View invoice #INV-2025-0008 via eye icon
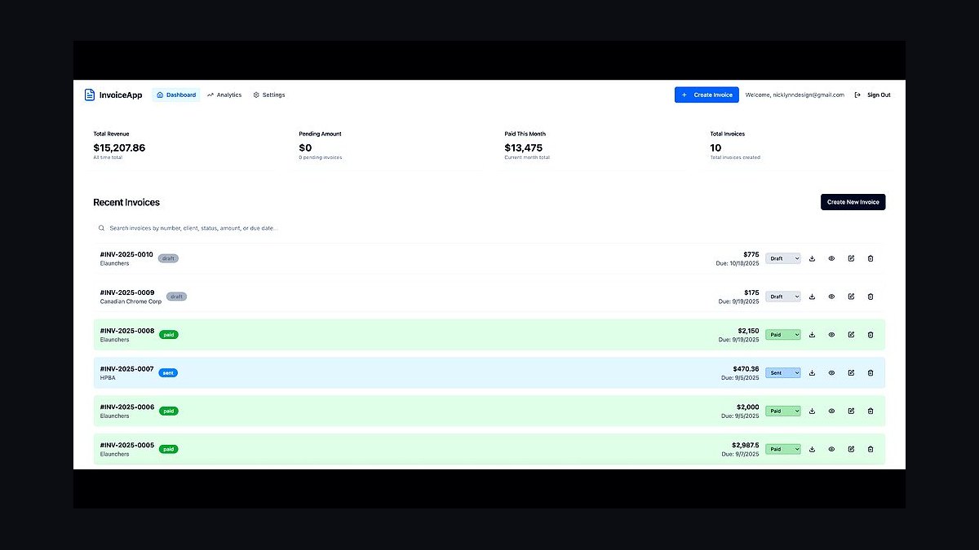979x550 pixels. [x=831, y=335]
